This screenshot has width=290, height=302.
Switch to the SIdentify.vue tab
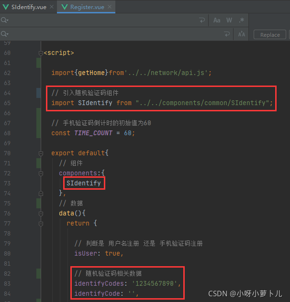(29, 7)
